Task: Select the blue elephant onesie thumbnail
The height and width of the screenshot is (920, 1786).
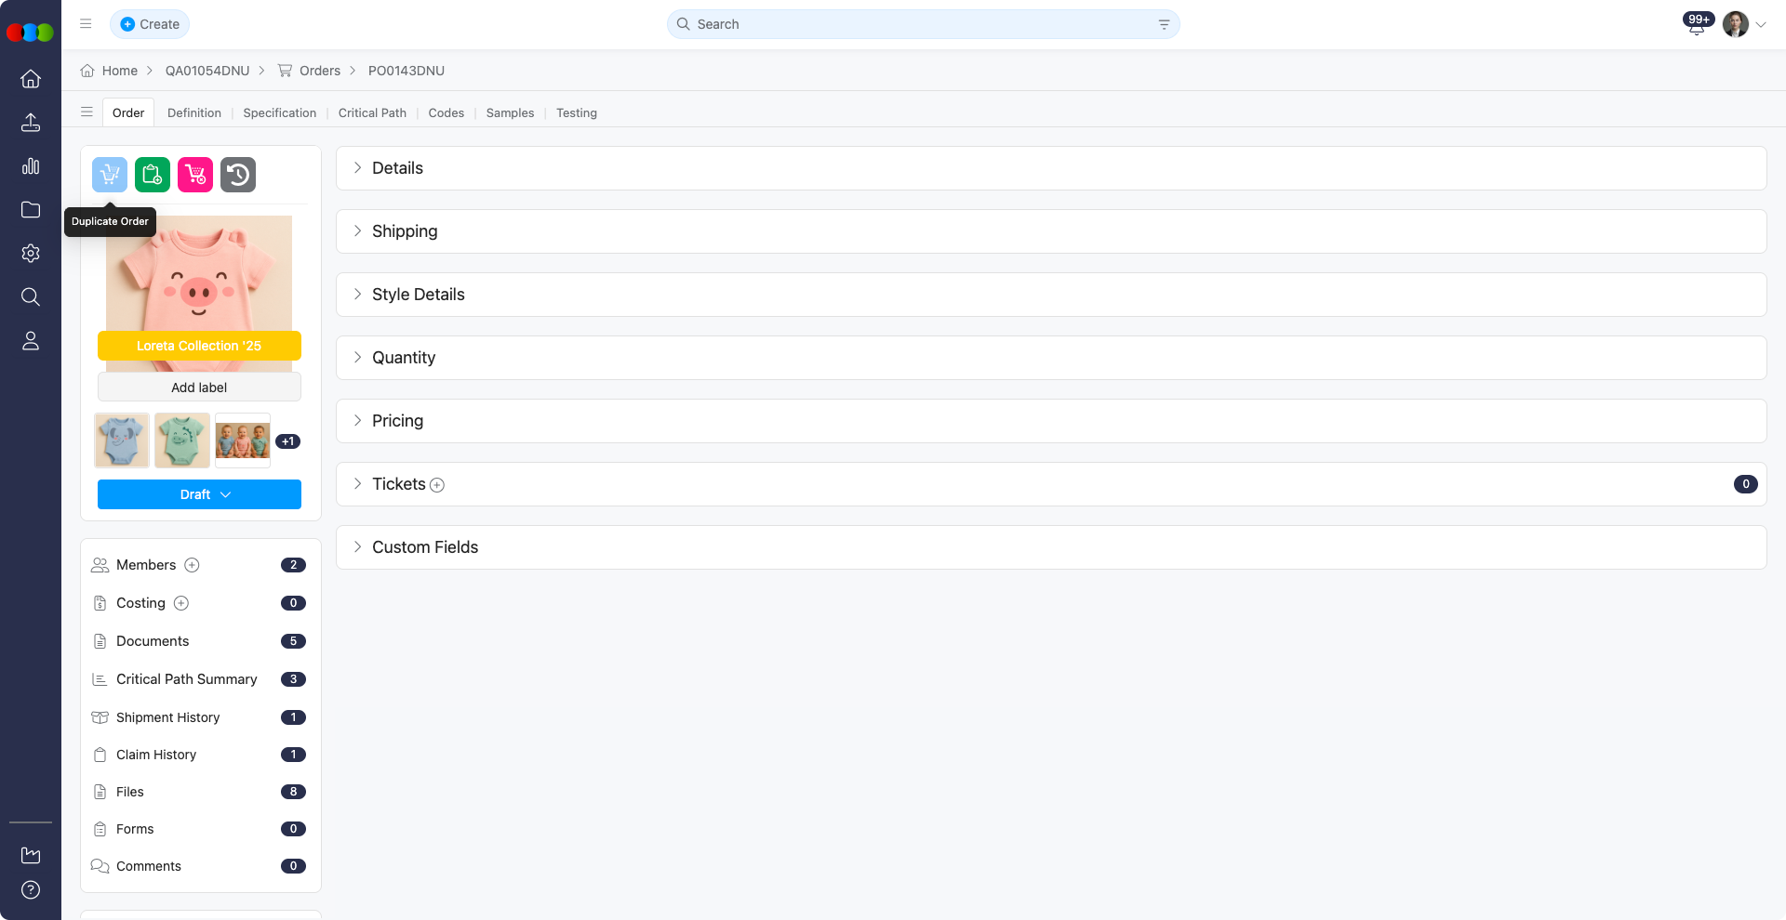Action: pyautogui.click(x=121, y=440)
